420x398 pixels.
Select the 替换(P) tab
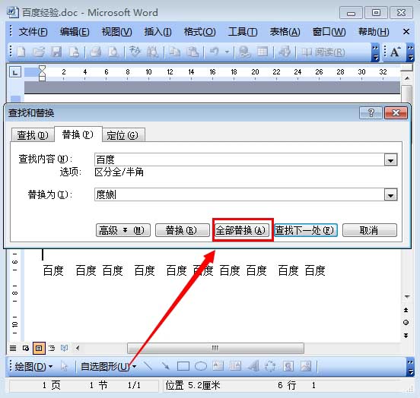coord(78,134)
